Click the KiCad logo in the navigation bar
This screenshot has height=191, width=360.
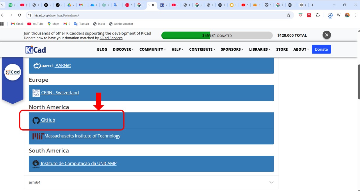click(35, 49)
